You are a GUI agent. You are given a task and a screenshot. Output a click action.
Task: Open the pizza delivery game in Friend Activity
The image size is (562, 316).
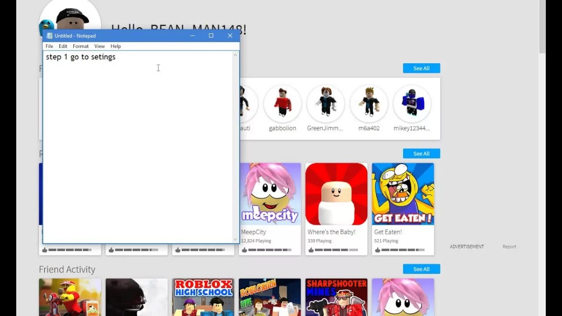point(70,297)
